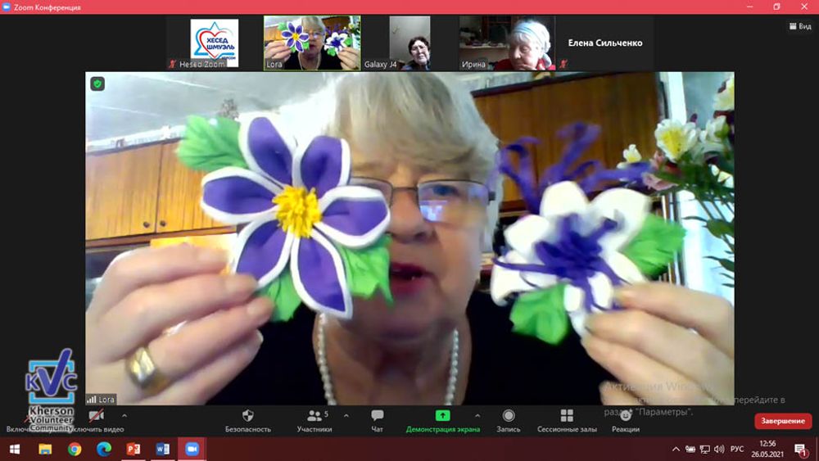Screen dimensions: 819x461
Task: Open the clock showing 12:56 26.05.2021
Action: [767, 449]
